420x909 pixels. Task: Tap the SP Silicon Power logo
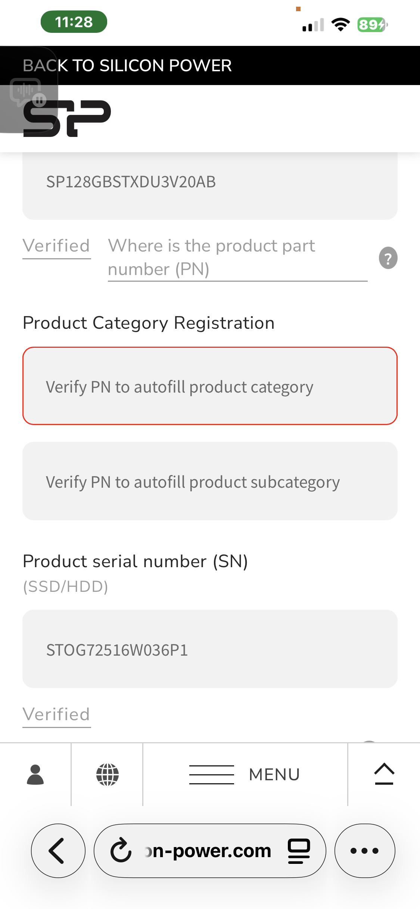[x=67, y=118]
